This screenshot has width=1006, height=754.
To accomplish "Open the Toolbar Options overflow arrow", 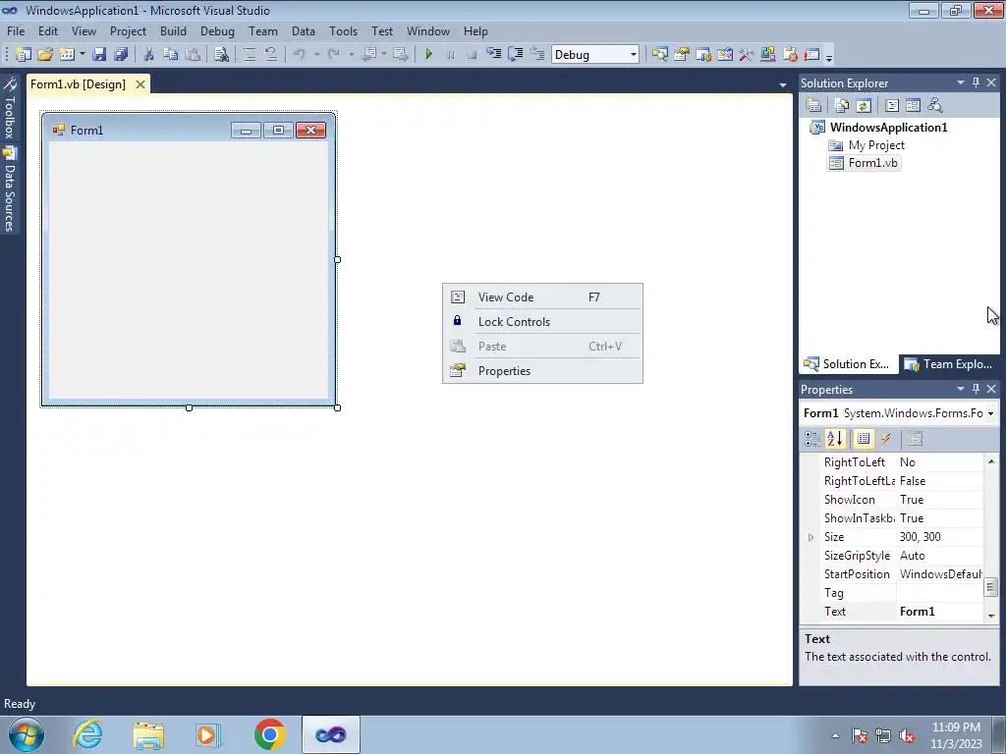I will (x=829, y=58).
